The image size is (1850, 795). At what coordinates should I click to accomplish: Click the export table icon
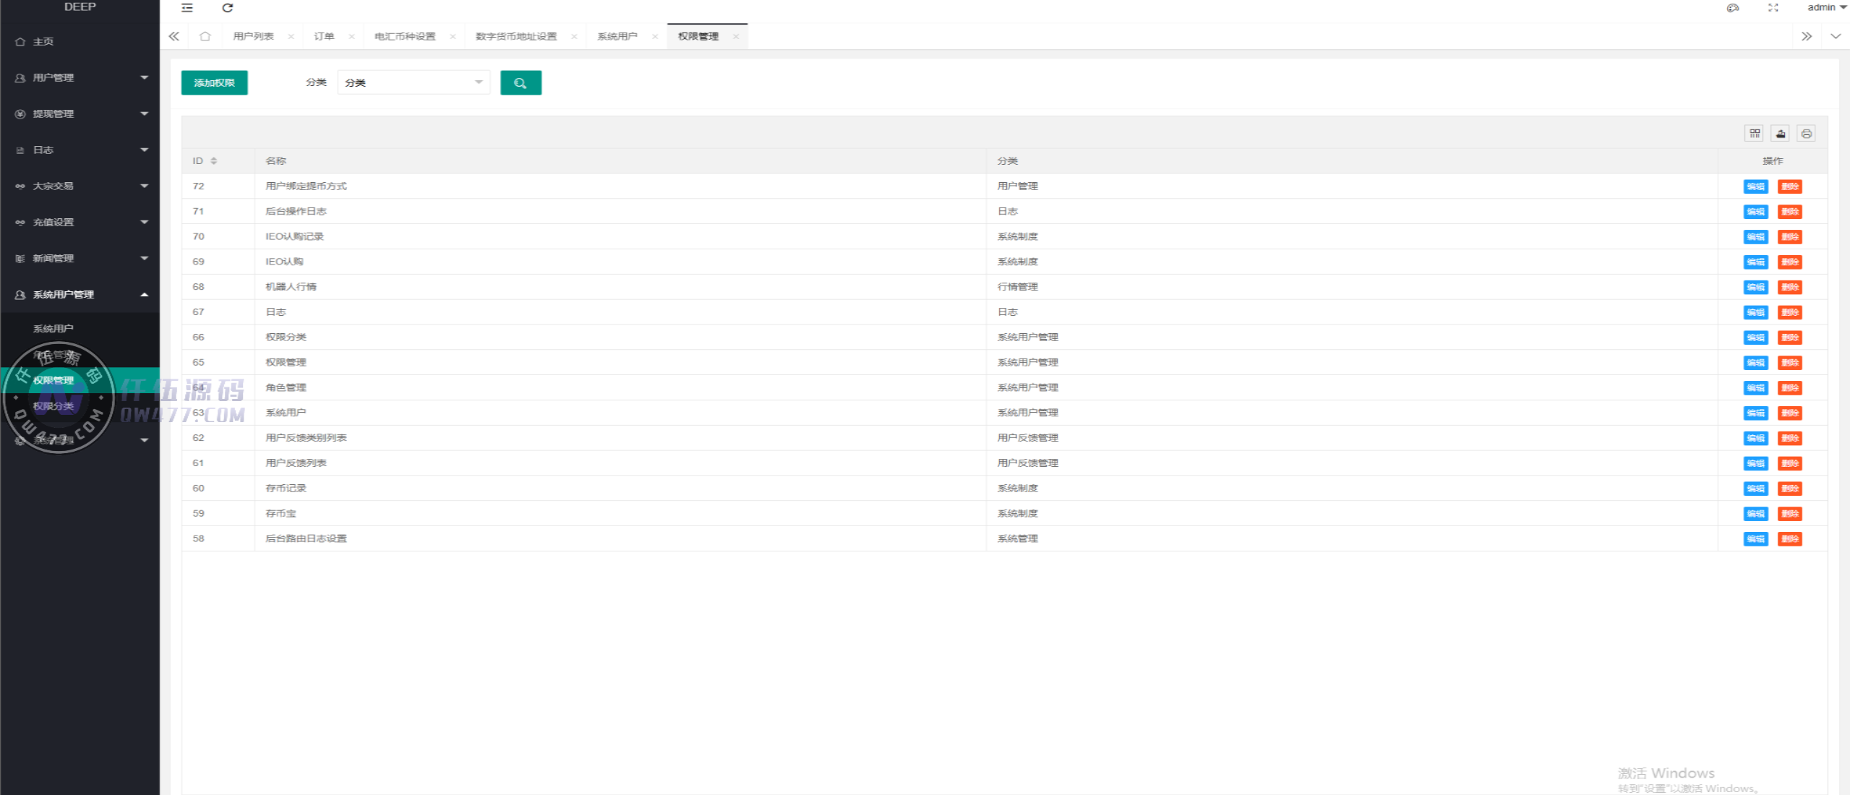point(1780,134)
